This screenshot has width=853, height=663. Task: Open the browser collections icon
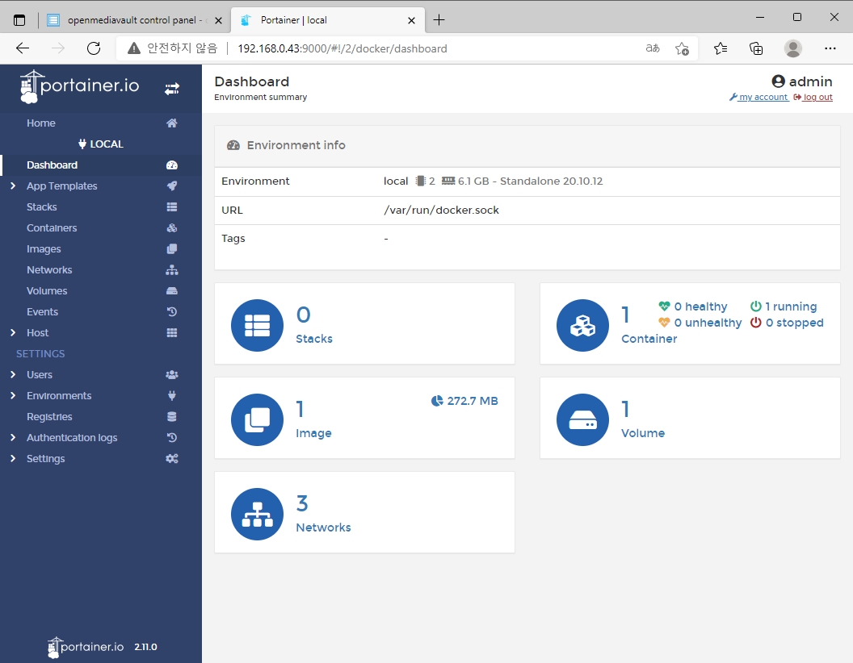pyautogui.click(x=756, y=49)
